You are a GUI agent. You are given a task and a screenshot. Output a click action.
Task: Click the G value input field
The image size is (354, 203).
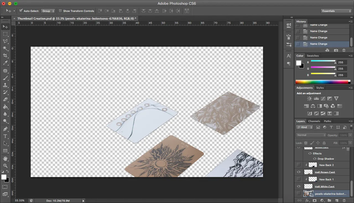pyautogui.click(x=342, y=69)
